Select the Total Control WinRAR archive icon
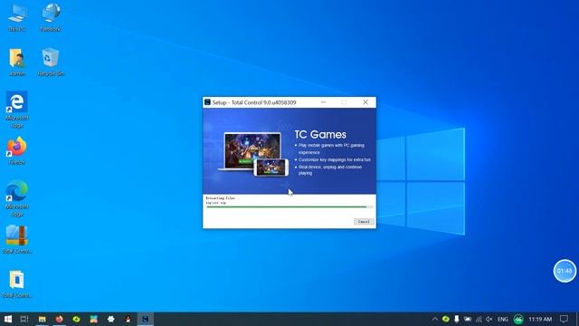The width and height of the screenshot is (579, 326). click(17, 239)
